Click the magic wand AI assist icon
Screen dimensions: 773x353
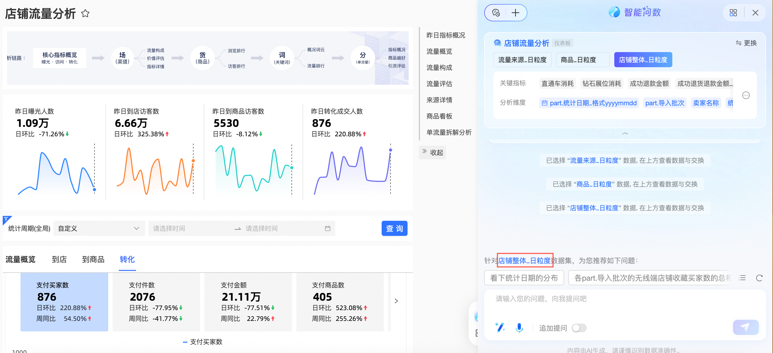click(x=500, y=327)
